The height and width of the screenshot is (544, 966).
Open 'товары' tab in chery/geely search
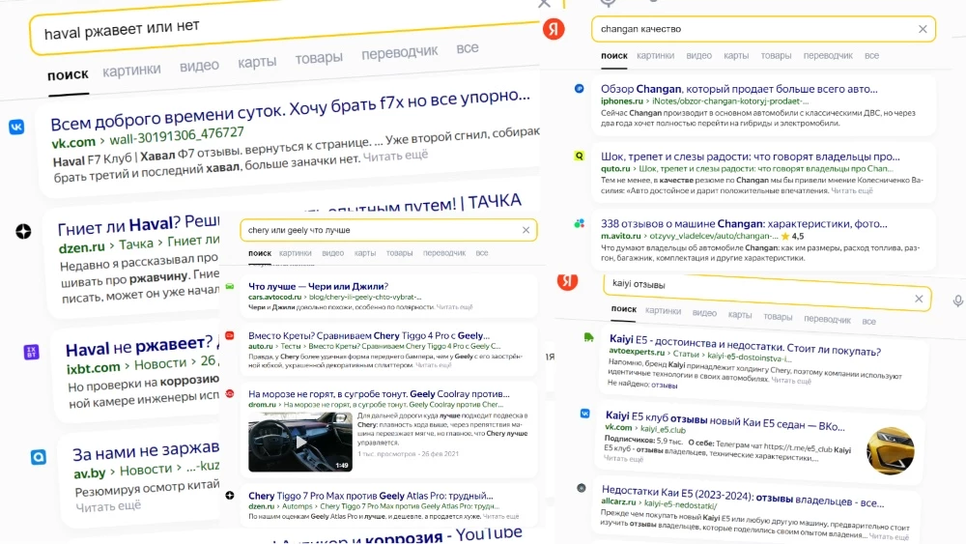point(399,252)
